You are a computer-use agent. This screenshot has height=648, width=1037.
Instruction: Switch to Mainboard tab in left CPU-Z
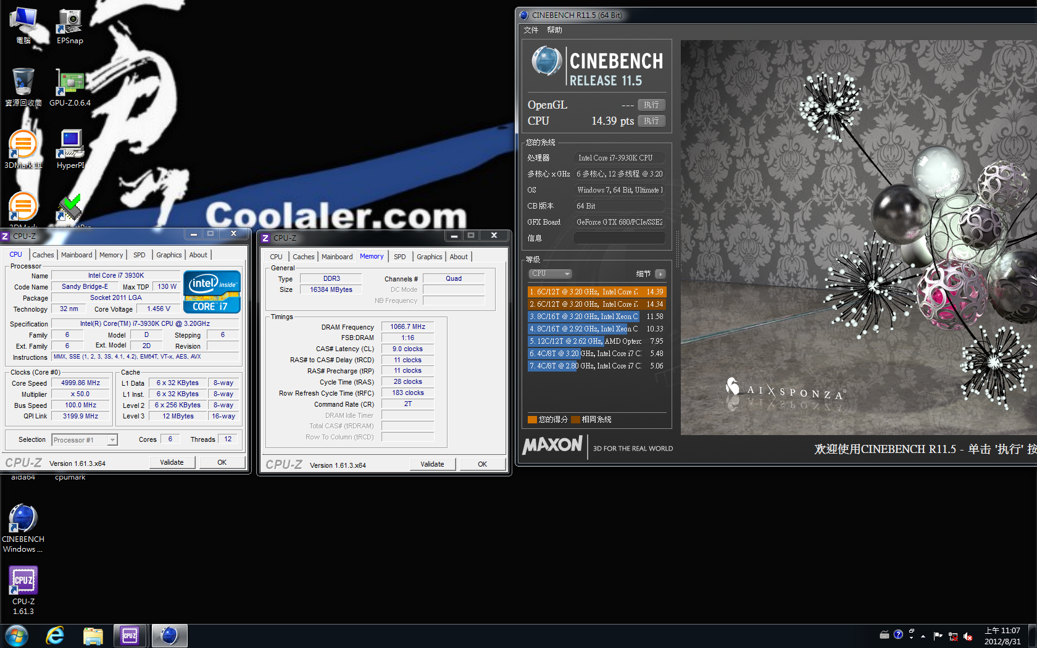pos(77,255)
